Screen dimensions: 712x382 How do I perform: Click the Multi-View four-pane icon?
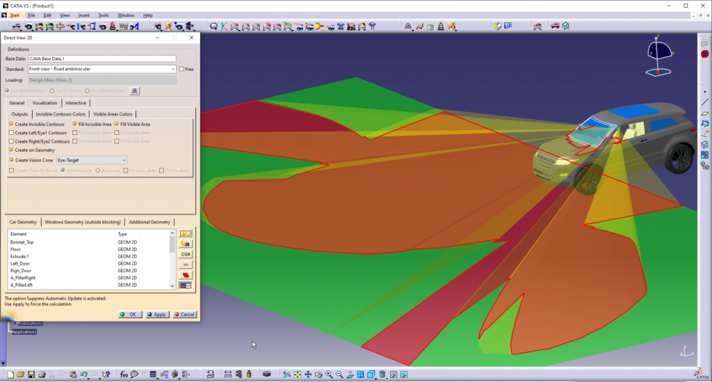coord(361,375)
